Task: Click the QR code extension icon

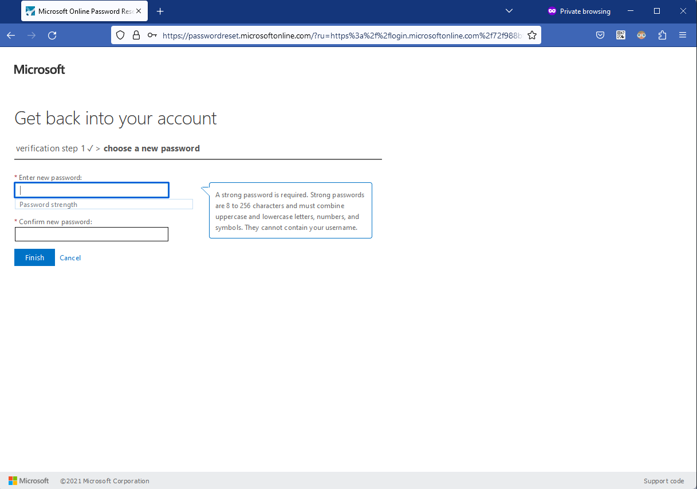Action: (x=620, y=35)
